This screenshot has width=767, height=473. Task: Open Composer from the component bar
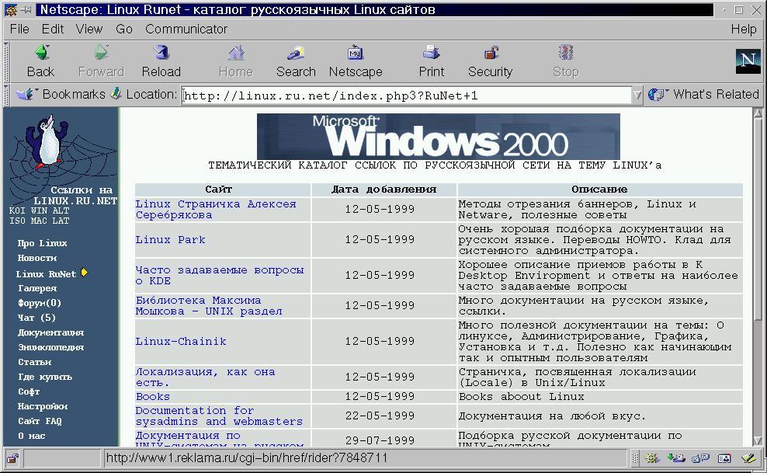coord(749,458)
